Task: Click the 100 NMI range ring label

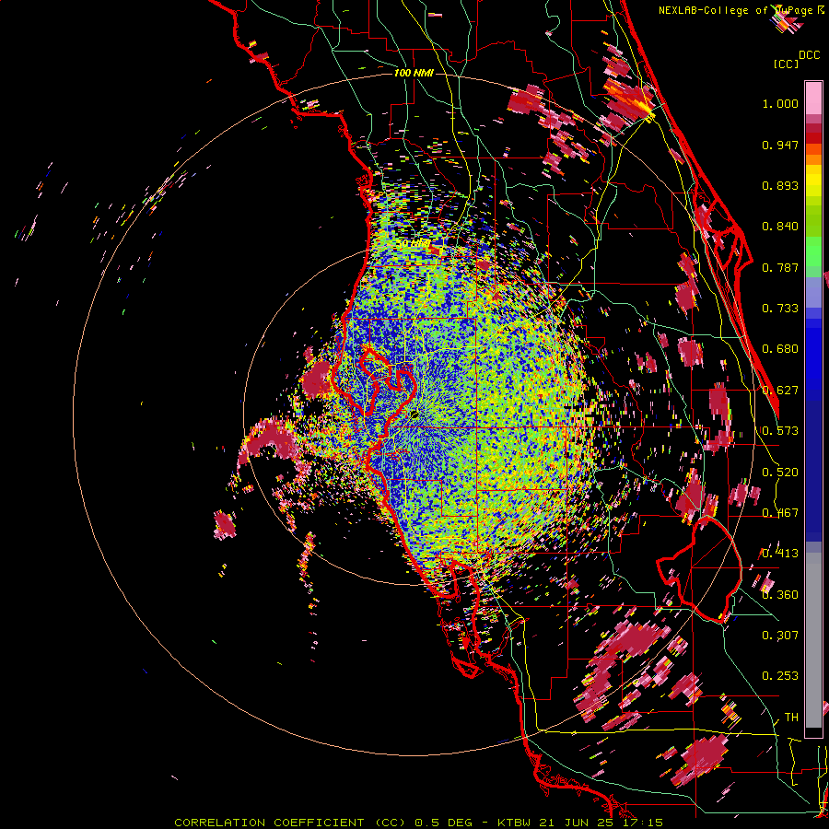Action: click(x=414, y=73)
